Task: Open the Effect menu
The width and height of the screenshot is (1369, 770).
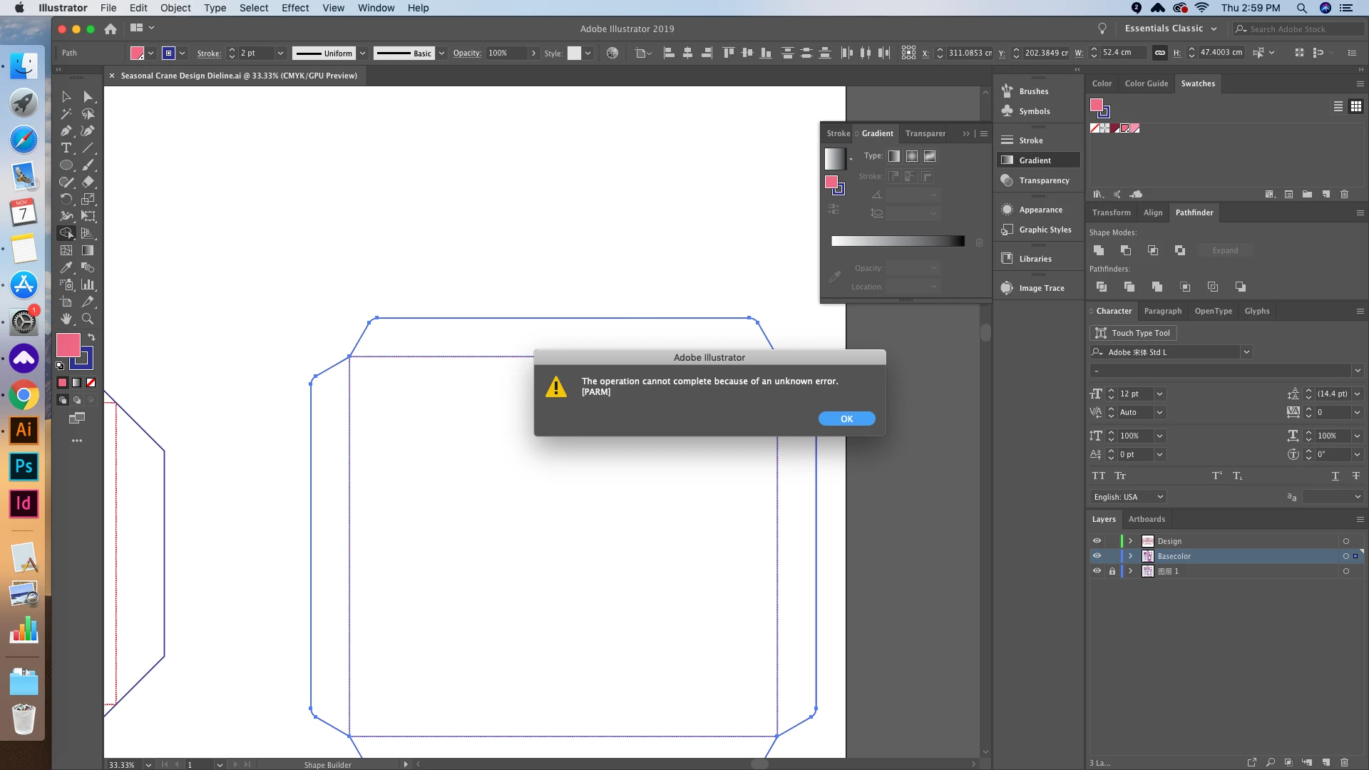Action: tap(294, 8)
